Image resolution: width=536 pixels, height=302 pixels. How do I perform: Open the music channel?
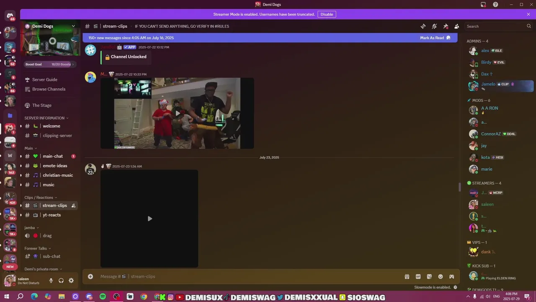50,185
